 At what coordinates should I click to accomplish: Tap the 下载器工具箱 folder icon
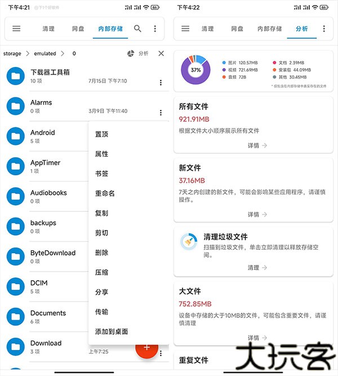pos(16,76)
